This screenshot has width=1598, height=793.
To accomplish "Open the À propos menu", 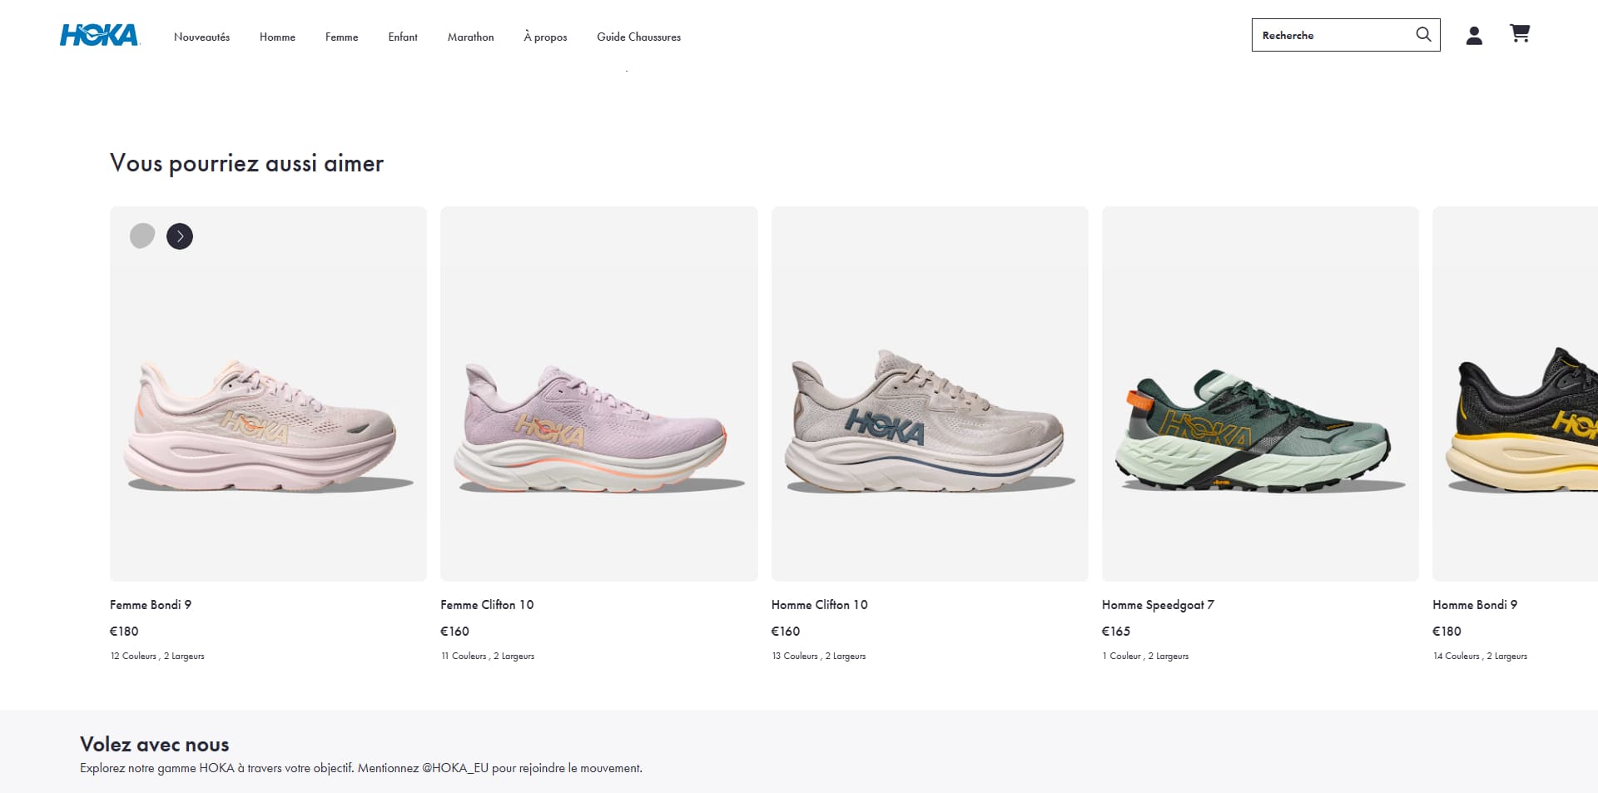I will pyautogui.click(x=545, y=37).
